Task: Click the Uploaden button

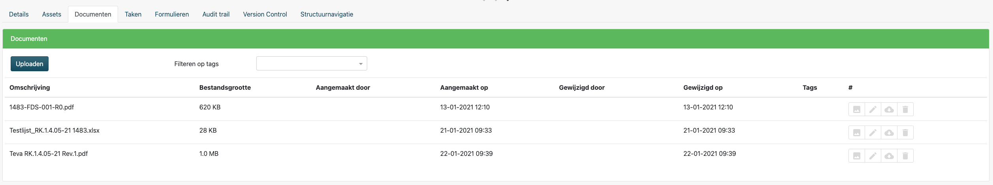Action: 30,64
